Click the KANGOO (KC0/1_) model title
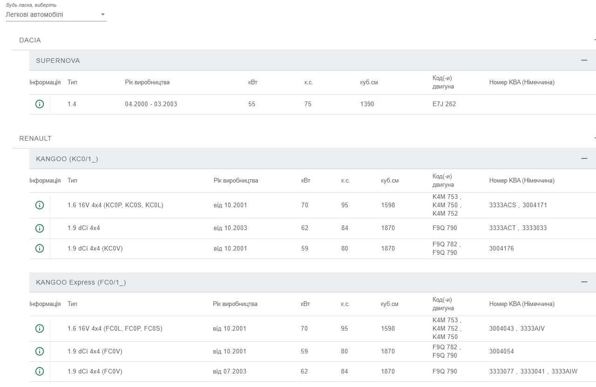This screenshot has height=387, width=596. pyautogui.click(x=67, y=159)
